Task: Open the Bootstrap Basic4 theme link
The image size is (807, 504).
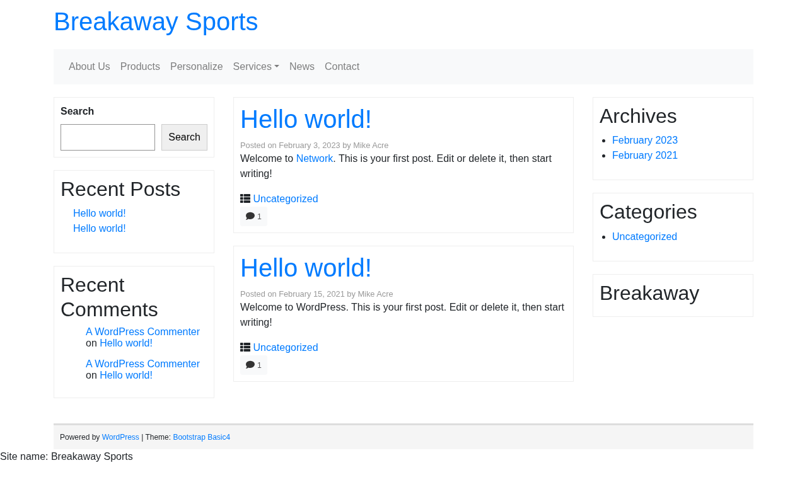Action: pos(202,437)
